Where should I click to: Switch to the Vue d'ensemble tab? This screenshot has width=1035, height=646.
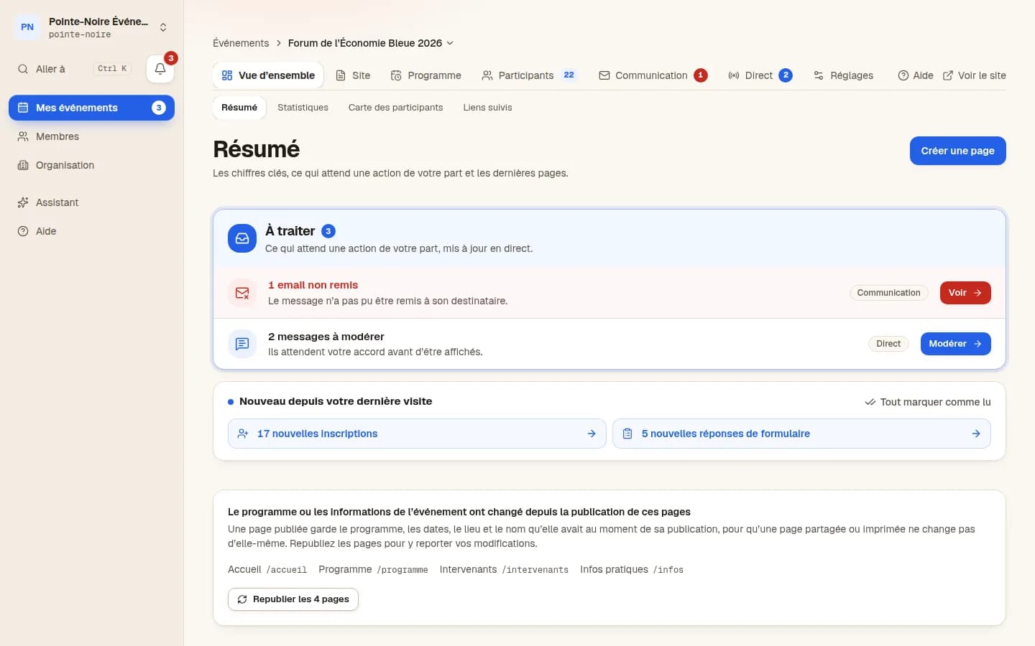[268, 75]
